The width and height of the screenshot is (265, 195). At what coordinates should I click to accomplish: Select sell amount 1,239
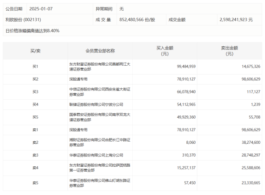256,105
